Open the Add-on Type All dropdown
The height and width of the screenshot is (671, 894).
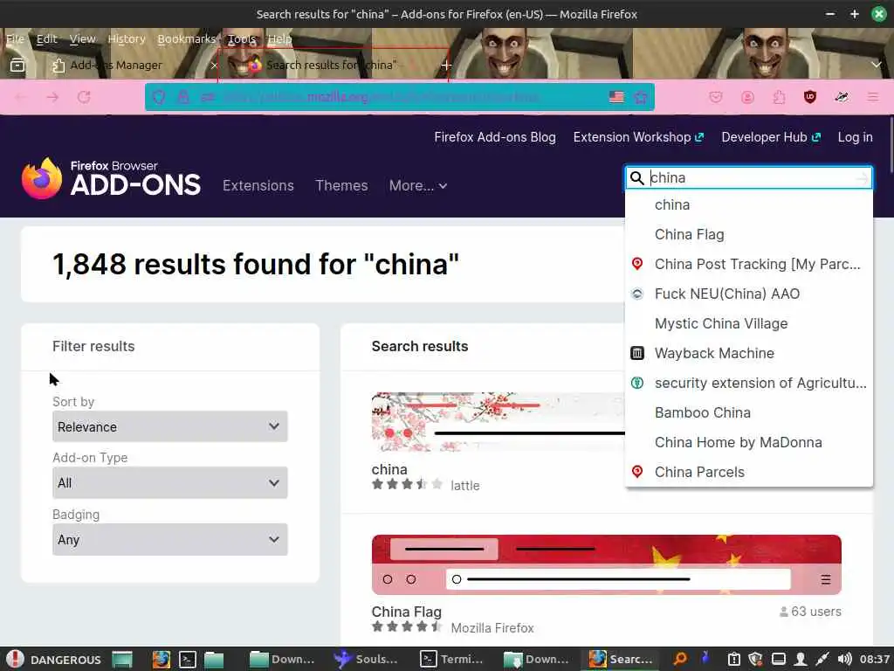170,482
